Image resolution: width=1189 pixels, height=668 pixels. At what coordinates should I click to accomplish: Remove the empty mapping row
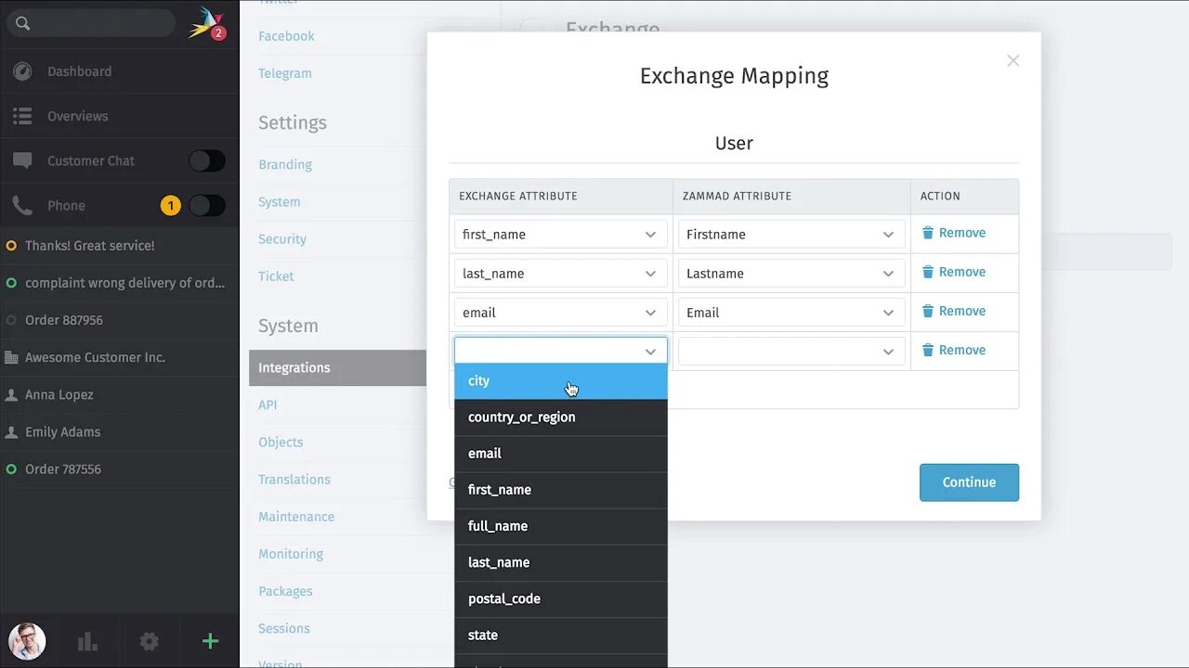click(953, 350)
